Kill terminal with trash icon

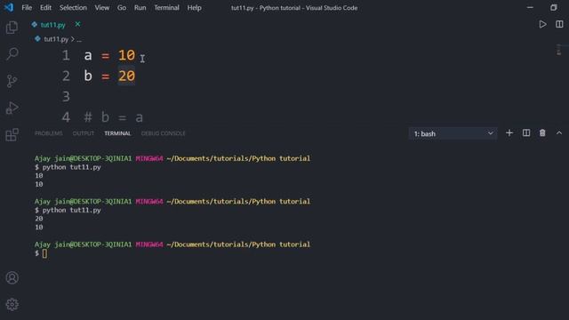click(x=542, y=133)
